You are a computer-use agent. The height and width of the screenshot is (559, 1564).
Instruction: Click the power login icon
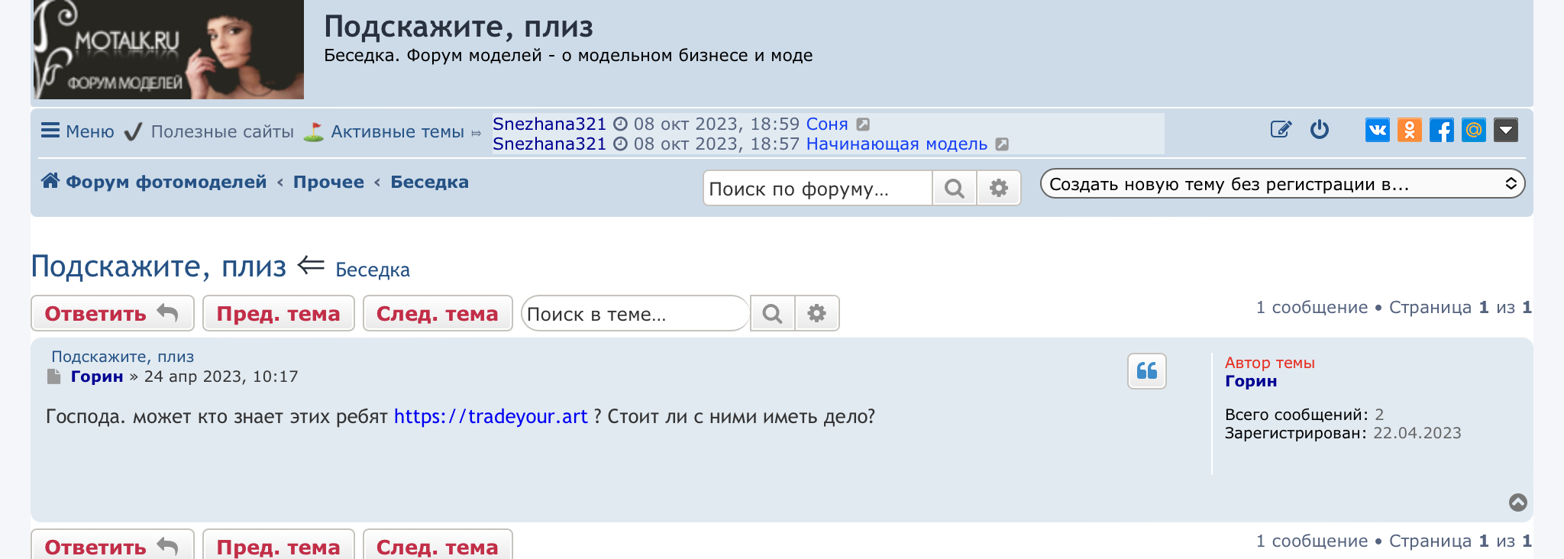click(1319, 130)
